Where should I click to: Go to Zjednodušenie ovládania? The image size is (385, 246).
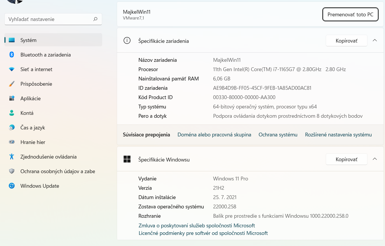48,157
